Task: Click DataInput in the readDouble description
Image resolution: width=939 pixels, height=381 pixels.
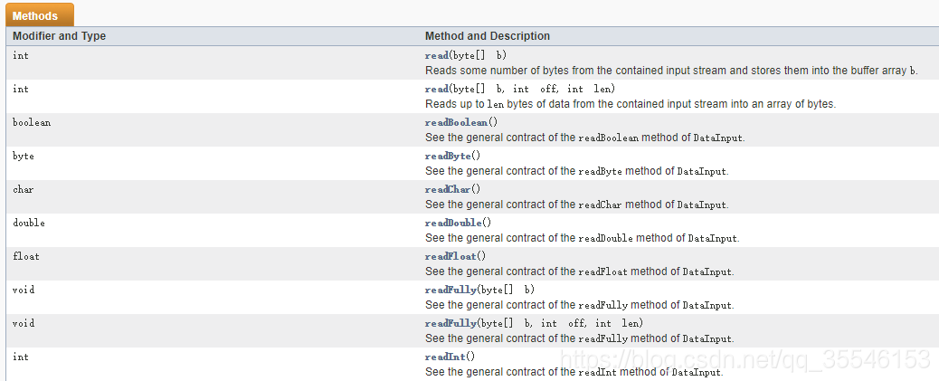Action: [x=713, y=238]
